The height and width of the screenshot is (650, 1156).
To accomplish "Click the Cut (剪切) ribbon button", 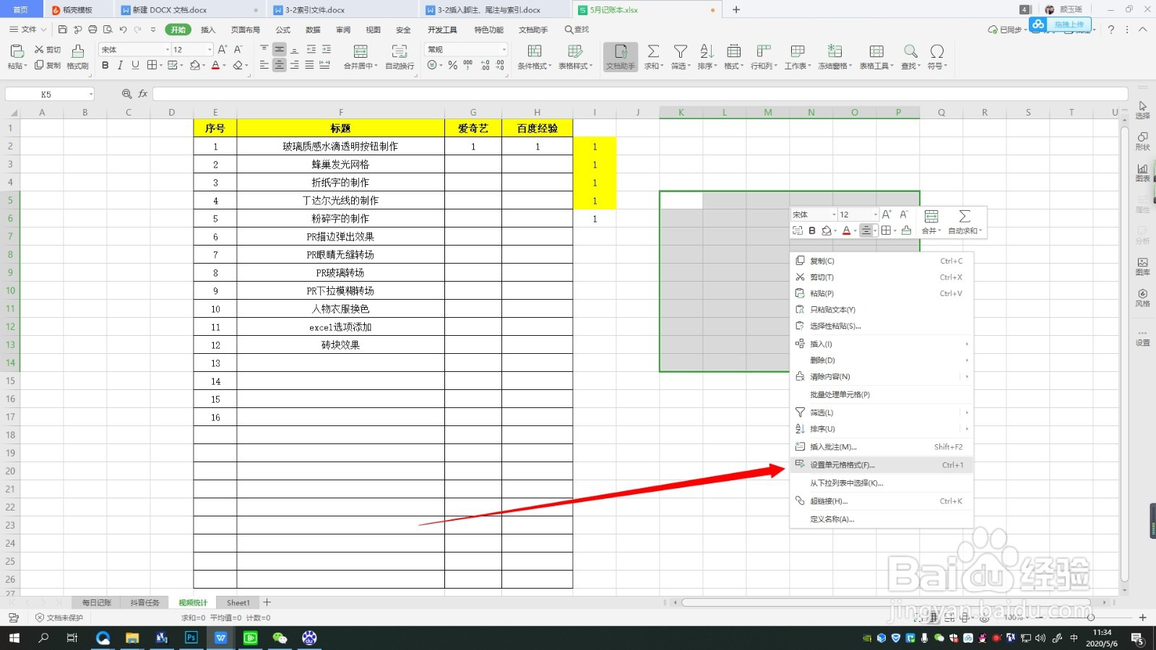I will pos(48,50).
